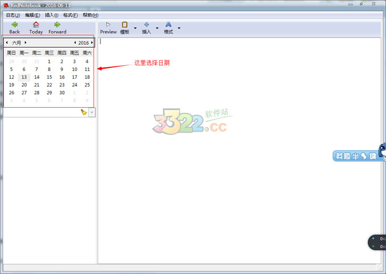Click the network speed floating widget

[377, 242]
